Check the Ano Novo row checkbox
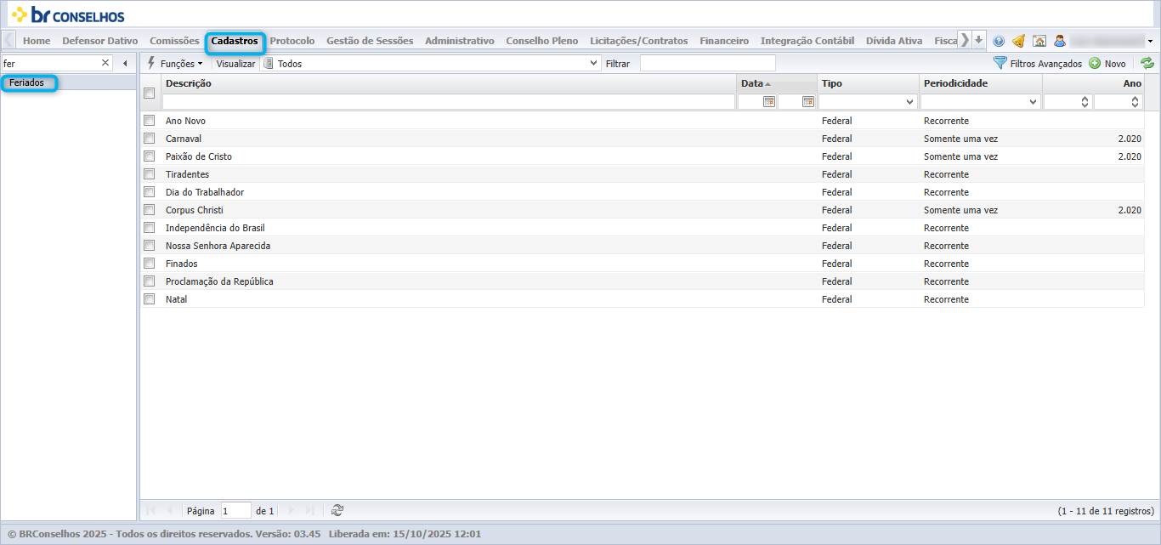This screenshot has height=545, width=1161. pos(150,121)
